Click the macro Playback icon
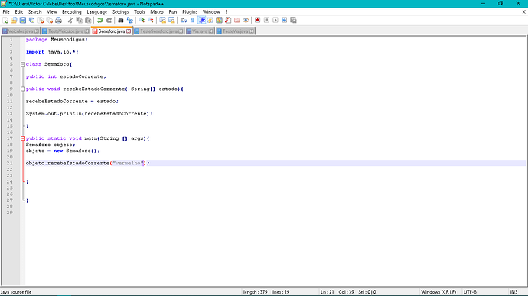Screen dimensions: 528x296 (x=275, y=20)
